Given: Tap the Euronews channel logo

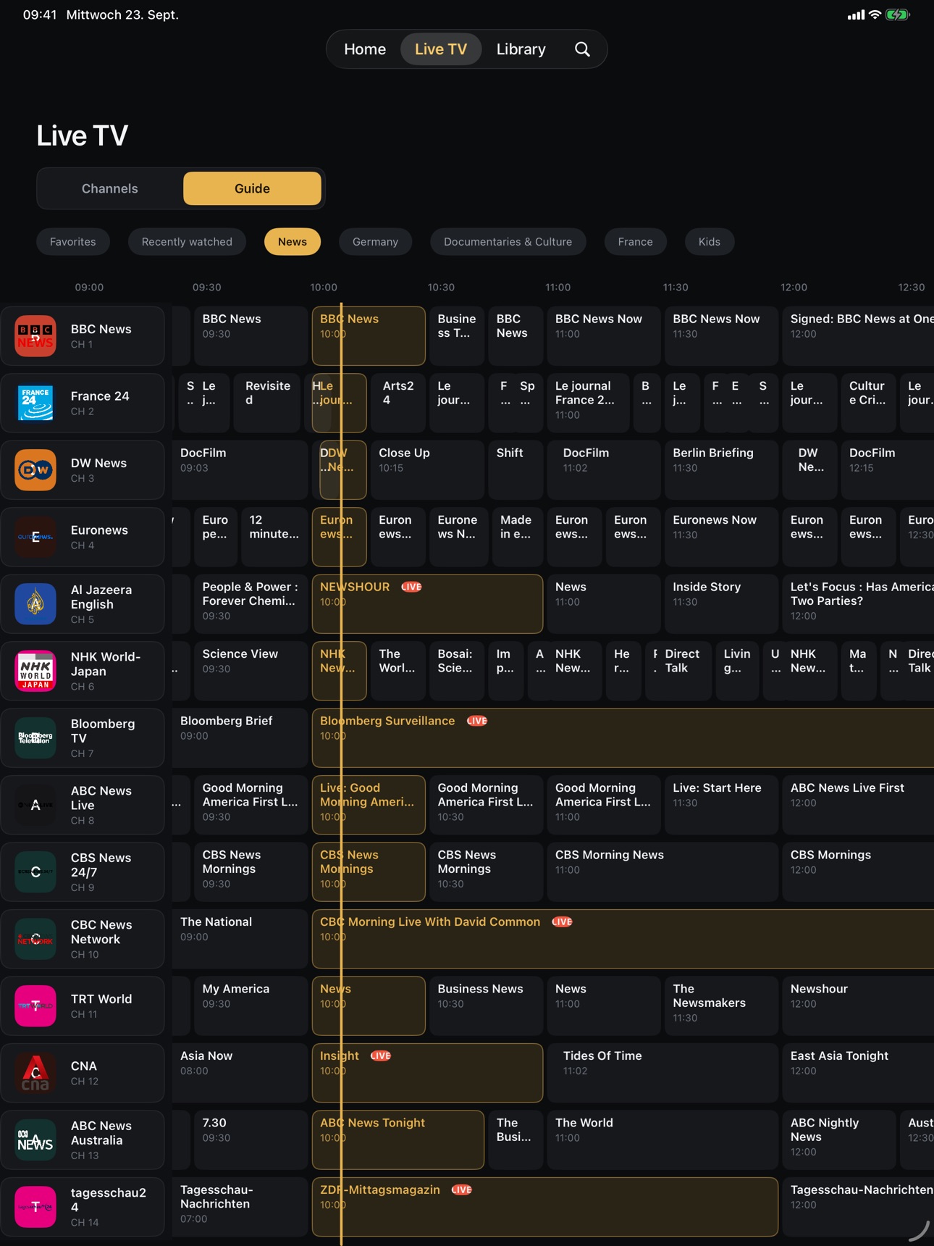Looking at the screenshot, I should 35,537.
